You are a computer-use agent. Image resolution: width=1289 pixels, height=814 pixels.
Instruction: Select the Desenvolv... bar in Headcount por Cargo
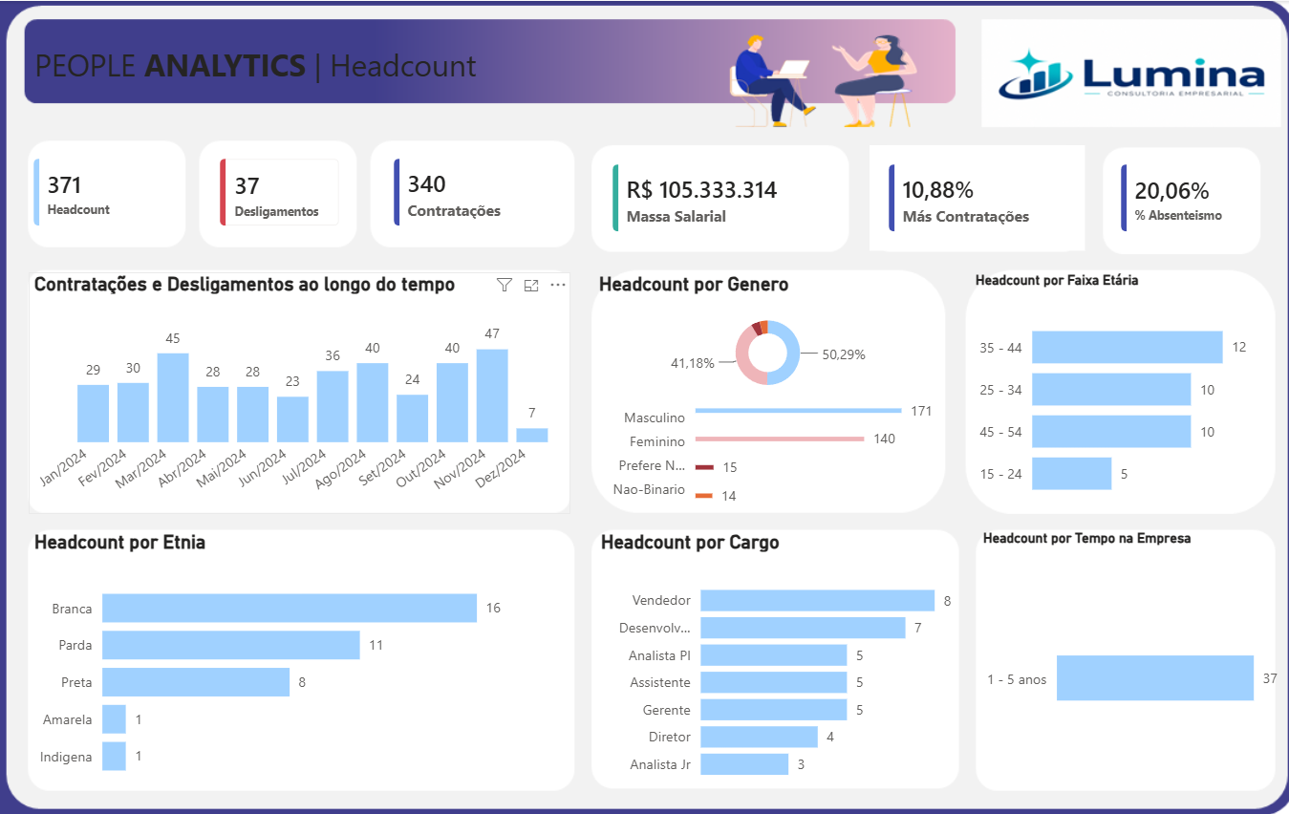[803, 628]
